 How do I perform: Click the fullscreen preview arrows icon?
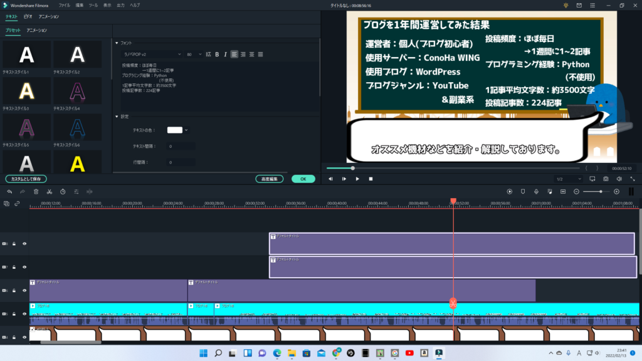point(633,179)
